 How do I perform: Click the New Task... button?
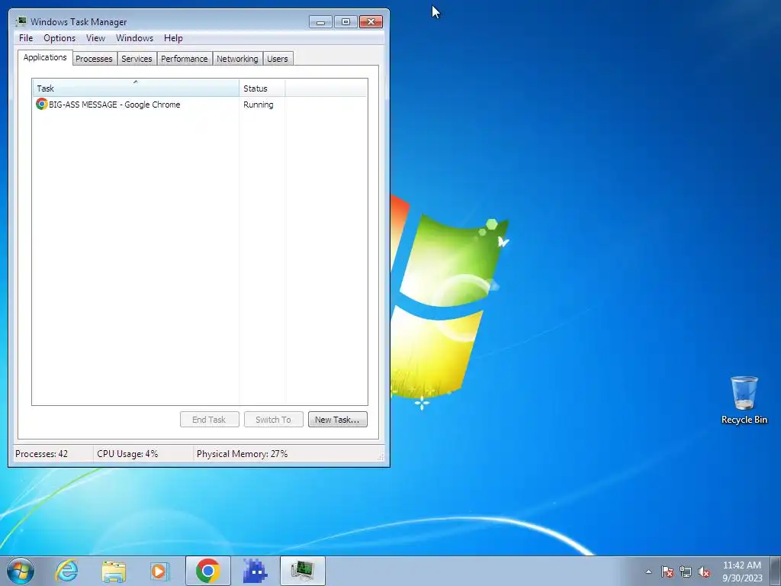337,420
